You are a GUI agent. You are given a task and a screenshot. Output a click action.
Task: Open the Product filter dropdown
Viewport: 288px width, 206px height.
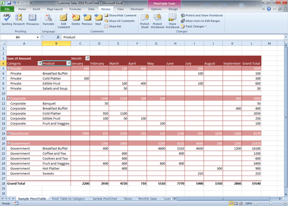pos(69,63)
